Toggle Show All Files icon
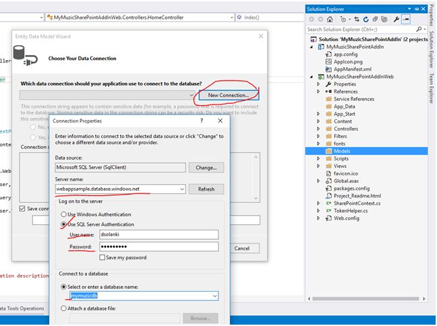This screenshot has height=326, width=437. click(384, 20)
